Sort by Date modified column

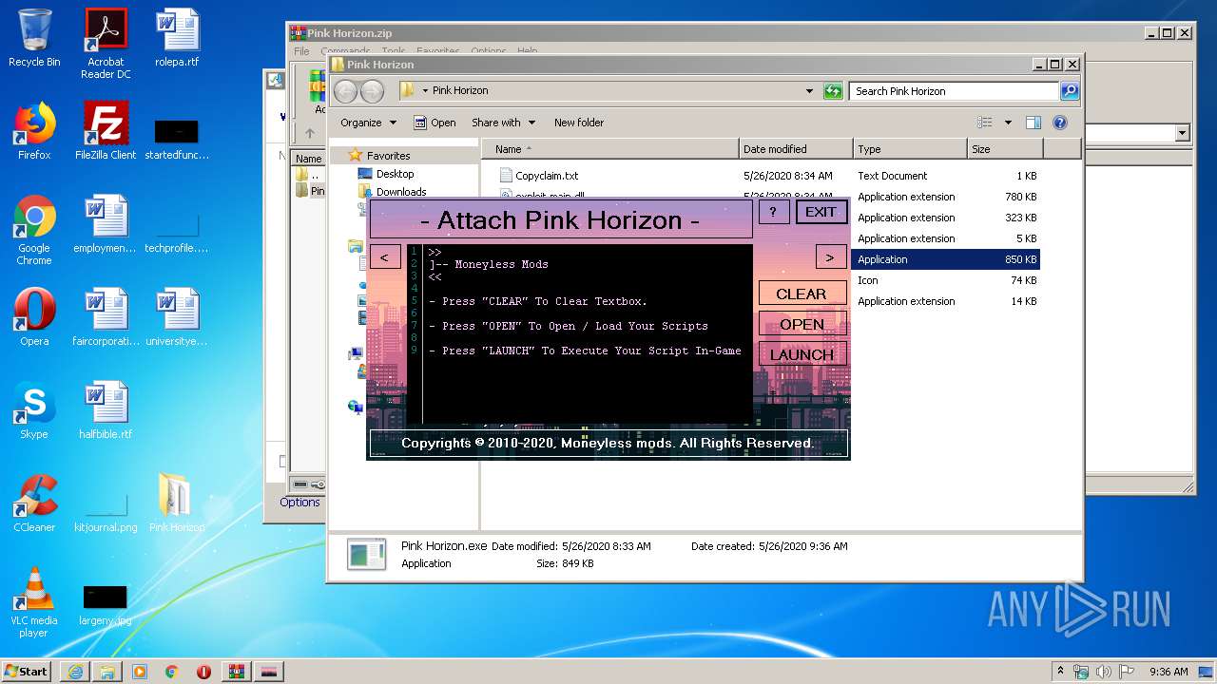(x=796, y=149)
